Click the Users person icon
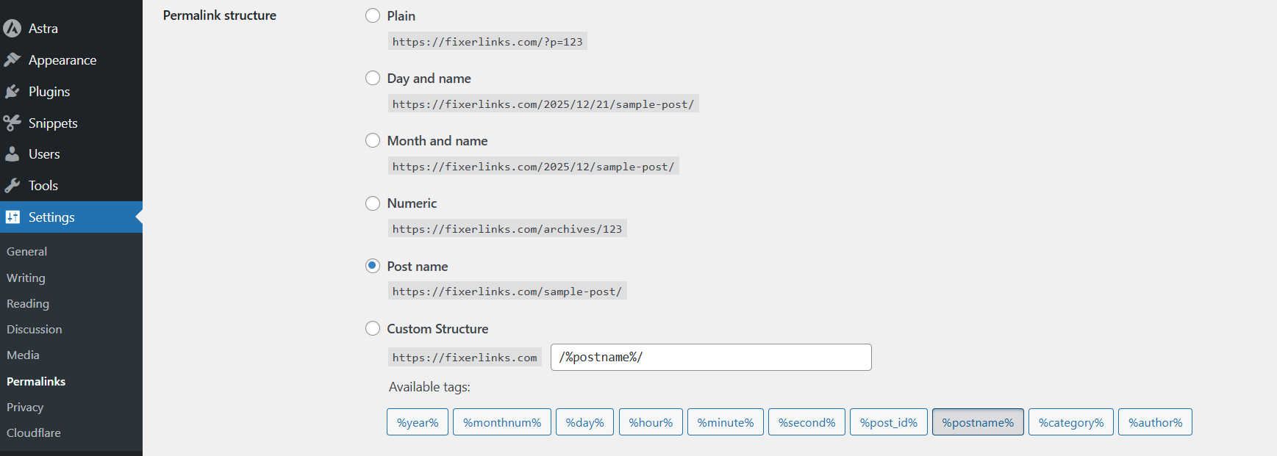The width and height of the screenshot is (1277, 456). pos(12,154)
